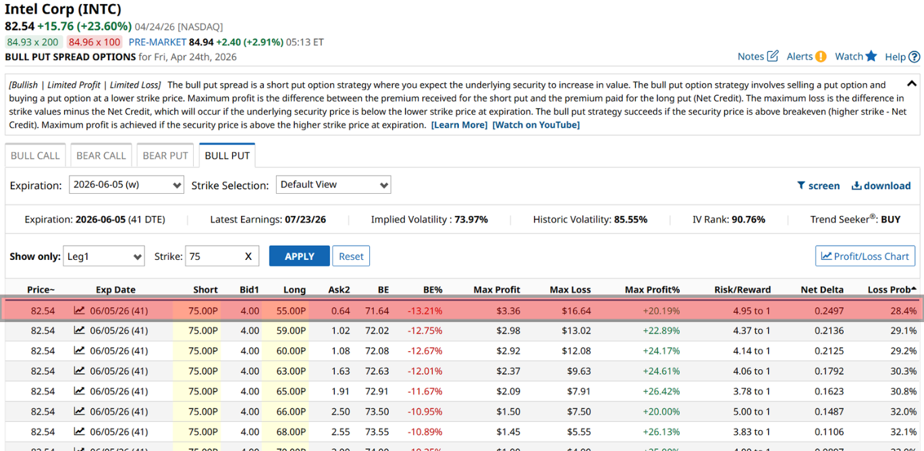The width and height of the screenshot is (924, 451).
Task: Select the BEAR CALL tab
Action: point(101,155)
